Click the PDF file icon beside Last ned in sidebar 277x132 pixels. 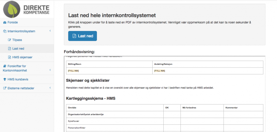coord(9,49)
